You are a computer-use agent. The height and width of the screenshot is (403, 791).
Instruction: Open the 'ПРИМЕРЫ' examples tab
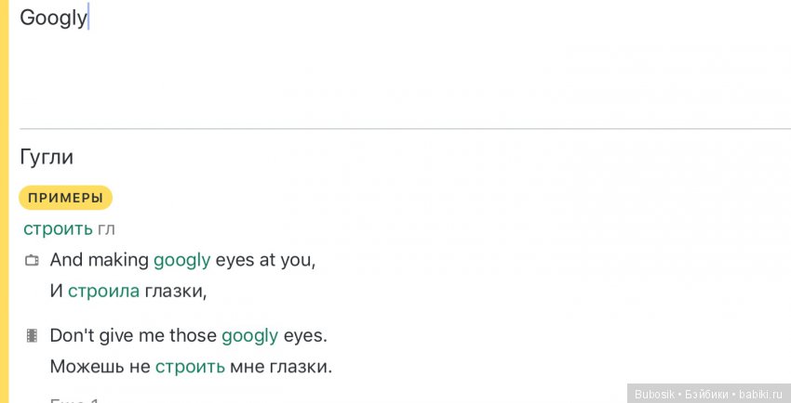[x=65, y=198]
